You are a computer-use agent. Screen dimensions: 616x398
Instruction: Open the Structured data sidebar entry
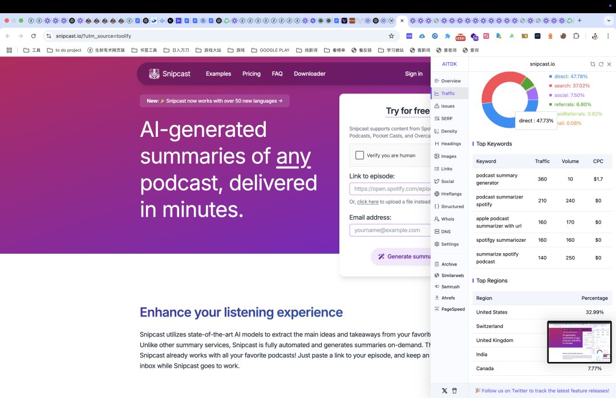coord(449,206)
